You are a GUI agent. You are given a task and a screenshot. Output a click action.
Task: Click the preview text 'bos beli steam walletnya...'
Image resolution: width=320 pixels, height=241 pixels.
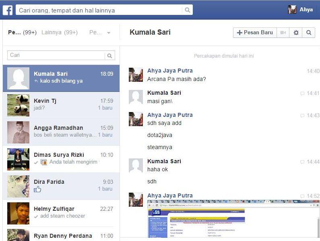pyautogui.click(x=65, y=135)
